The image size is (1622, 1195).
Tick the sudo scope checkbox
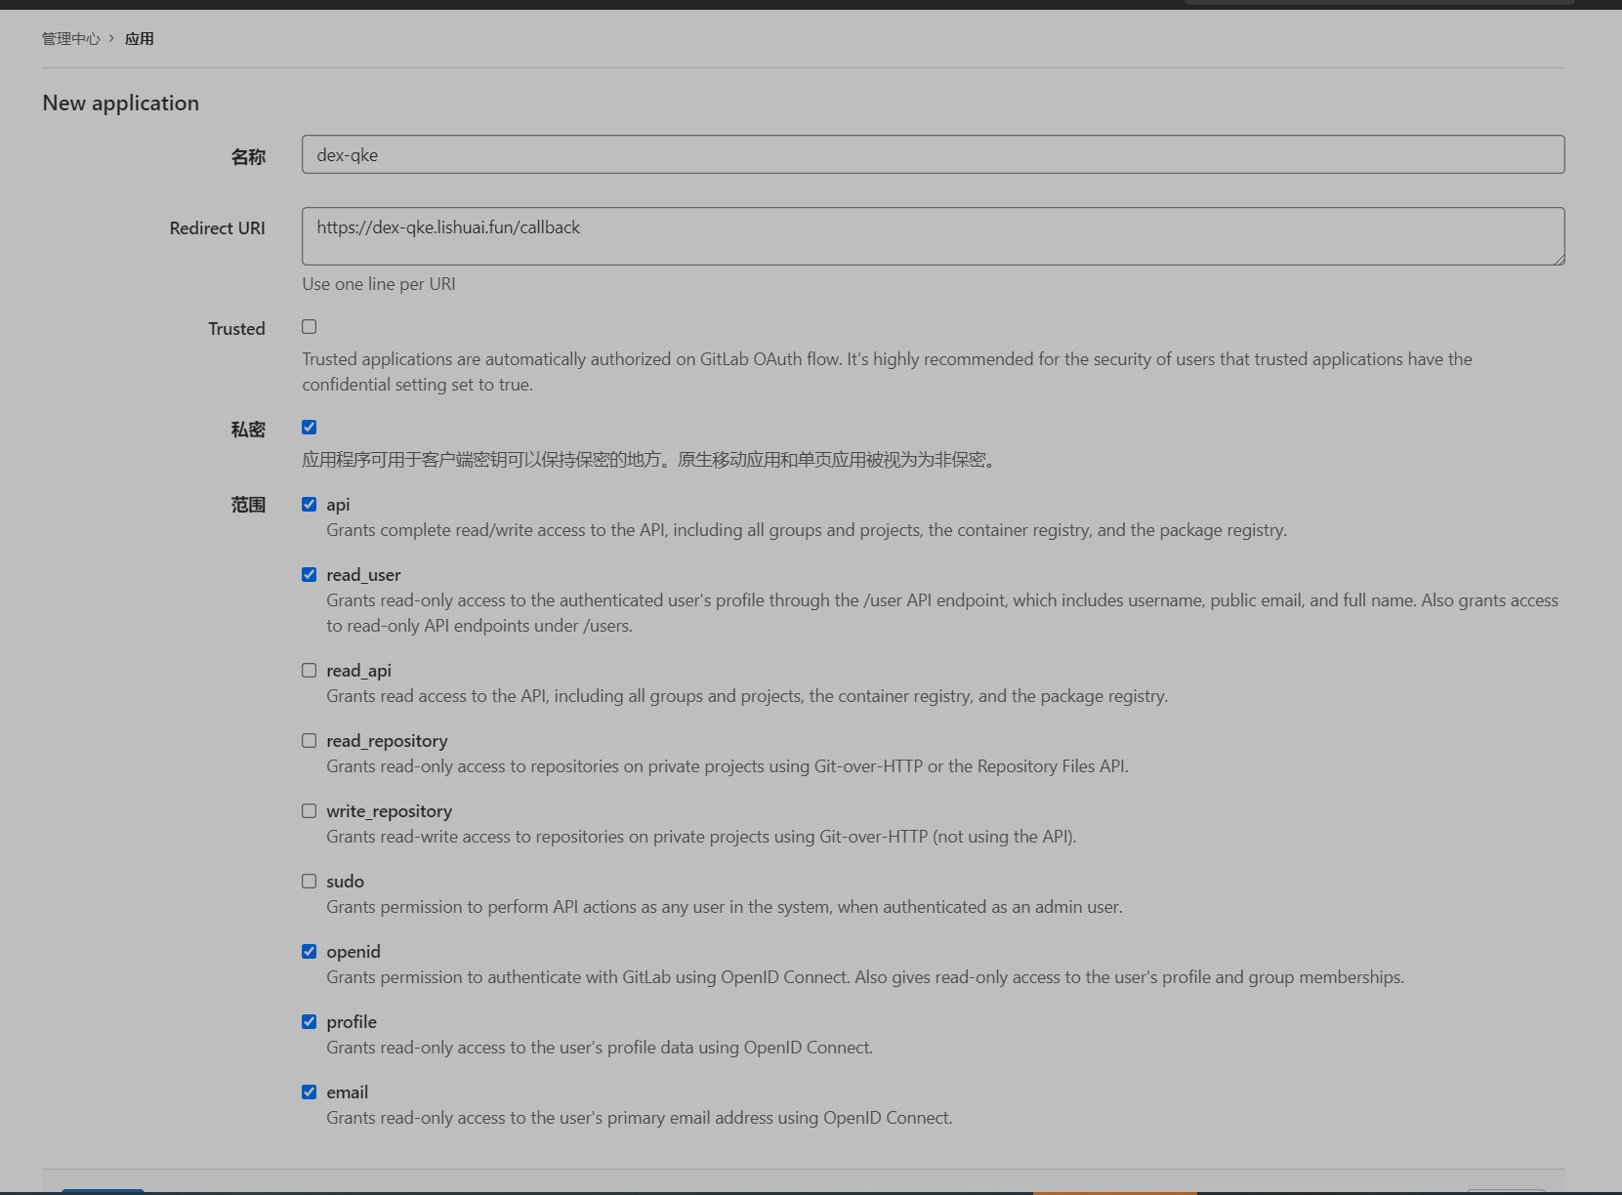tap(310, 882)
